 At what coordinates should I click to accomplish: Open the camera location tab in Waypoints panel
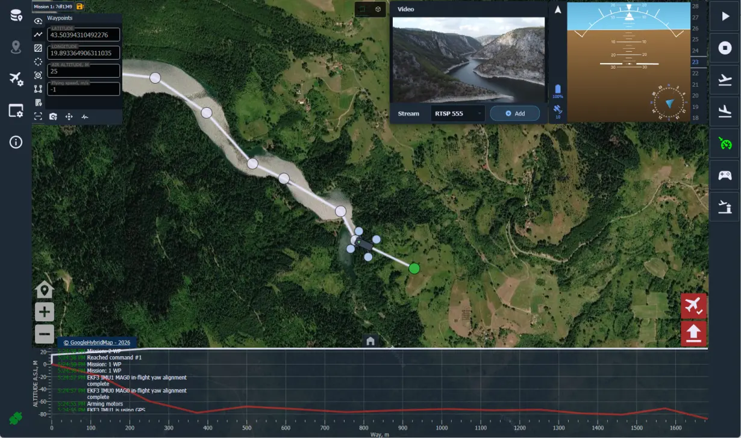[53, 117]
